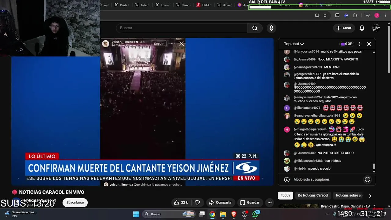391x220 pixels.
Task: Click the Modo solo suscriptores text
Action: pos(311,180)
